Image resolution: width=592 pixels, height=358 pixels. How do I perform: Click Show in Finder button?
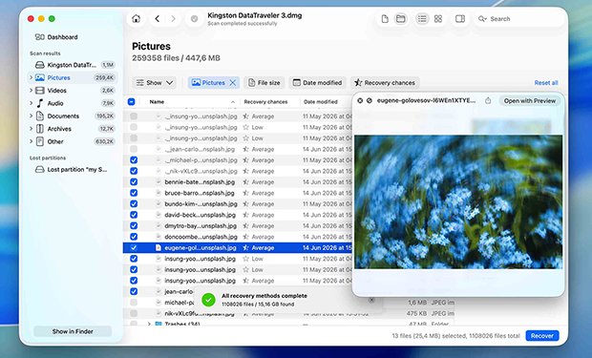coord(73,331)
